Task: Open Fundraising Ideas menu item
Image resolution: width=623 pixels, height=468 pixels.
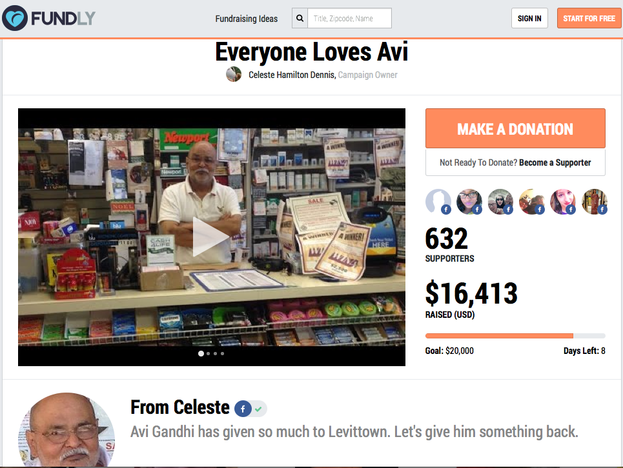Action: coord(247,19)
